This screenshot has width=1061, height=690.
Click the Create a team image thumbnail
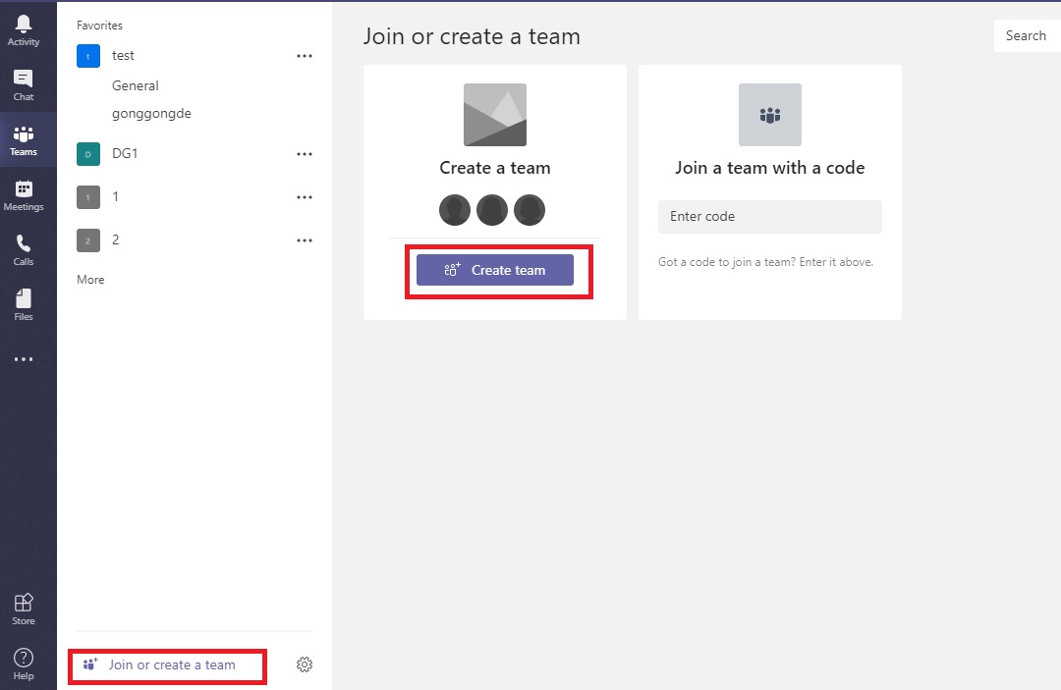pyautogui.click(x=494, y=115)
